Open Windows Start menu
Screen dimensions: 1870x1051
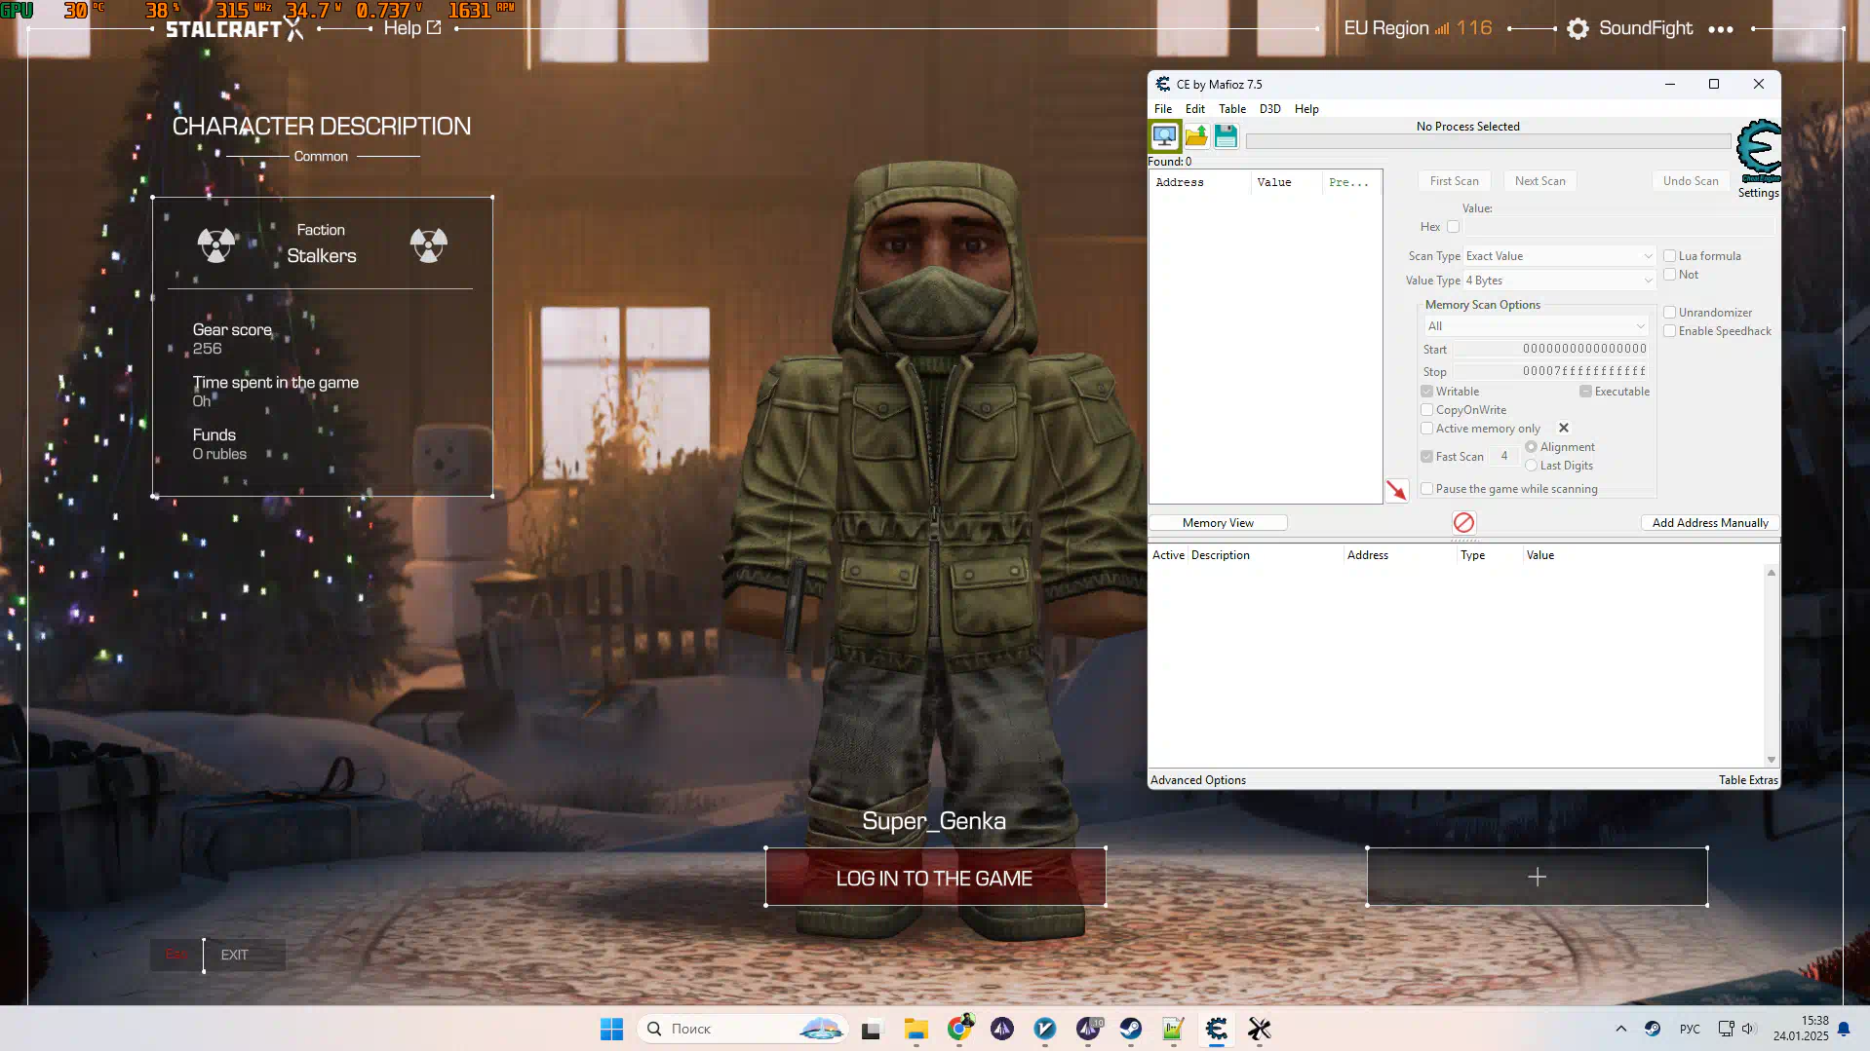coord(611,1029)
